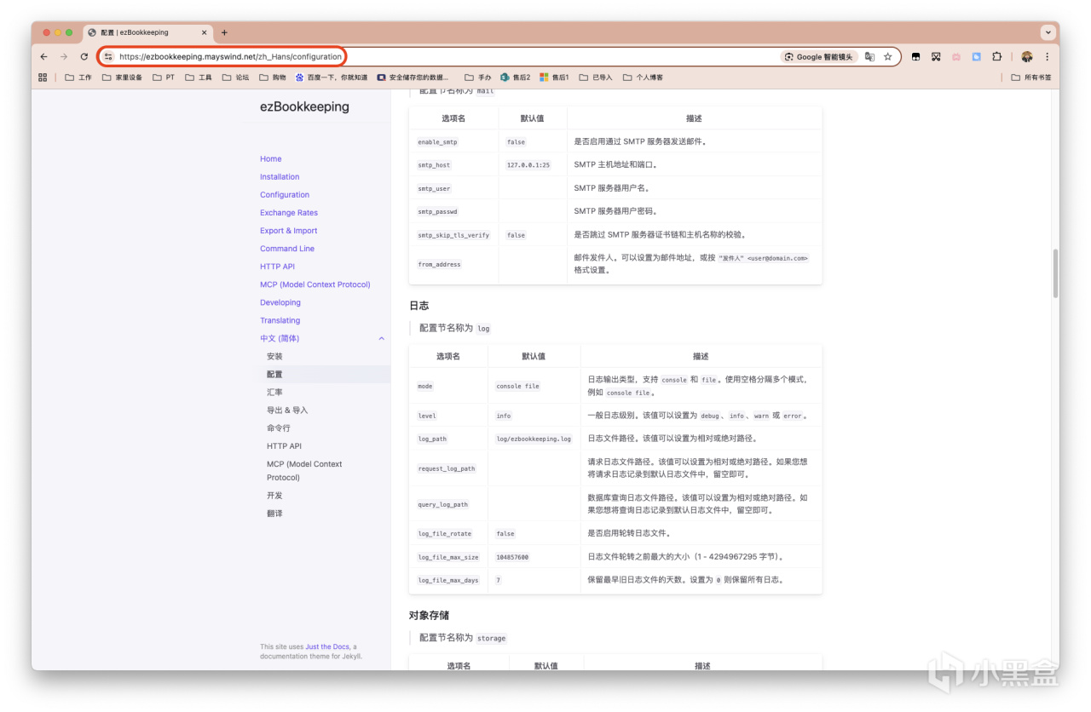Click the 日志 section heading

pos(419,305)
